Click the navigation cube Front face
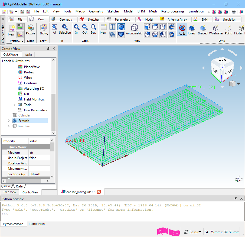The width and height of the screenshot is (245, 237). coord(228,72)
